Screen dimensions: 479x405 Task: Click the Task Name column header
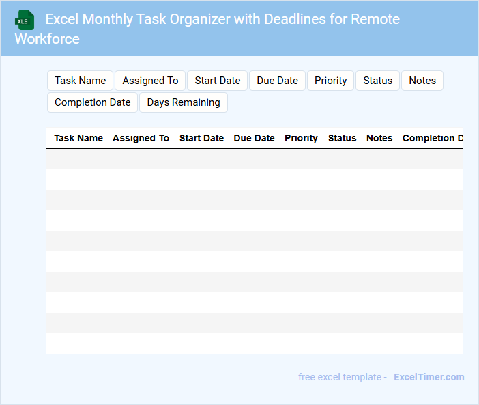click(78, 138)
